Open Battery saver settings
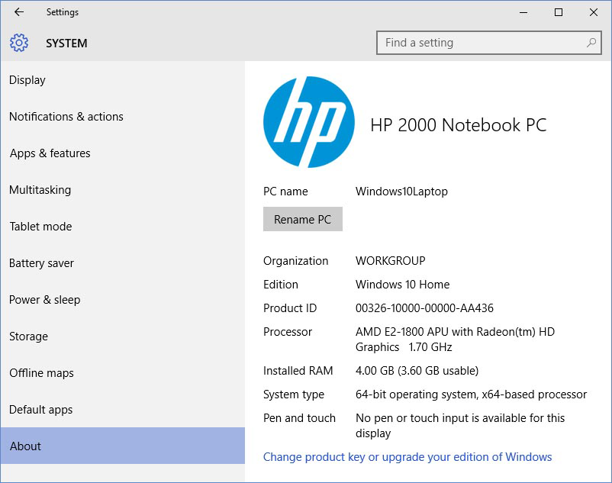 click(42, 263)
